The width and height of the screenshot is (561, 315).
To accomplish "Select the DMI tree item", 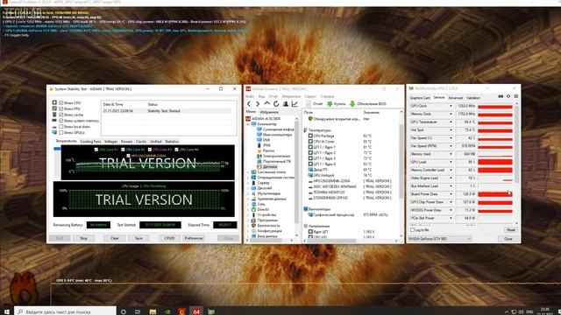I will pos(263,140).
